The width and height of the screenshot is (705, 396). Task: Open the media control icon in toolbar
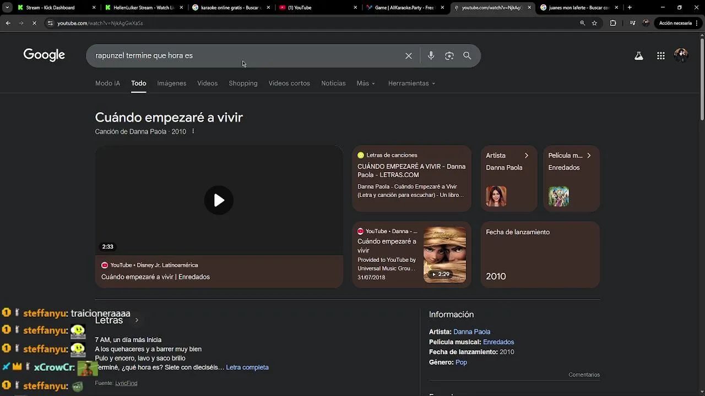pyautogui.click(x=632, y=23)
